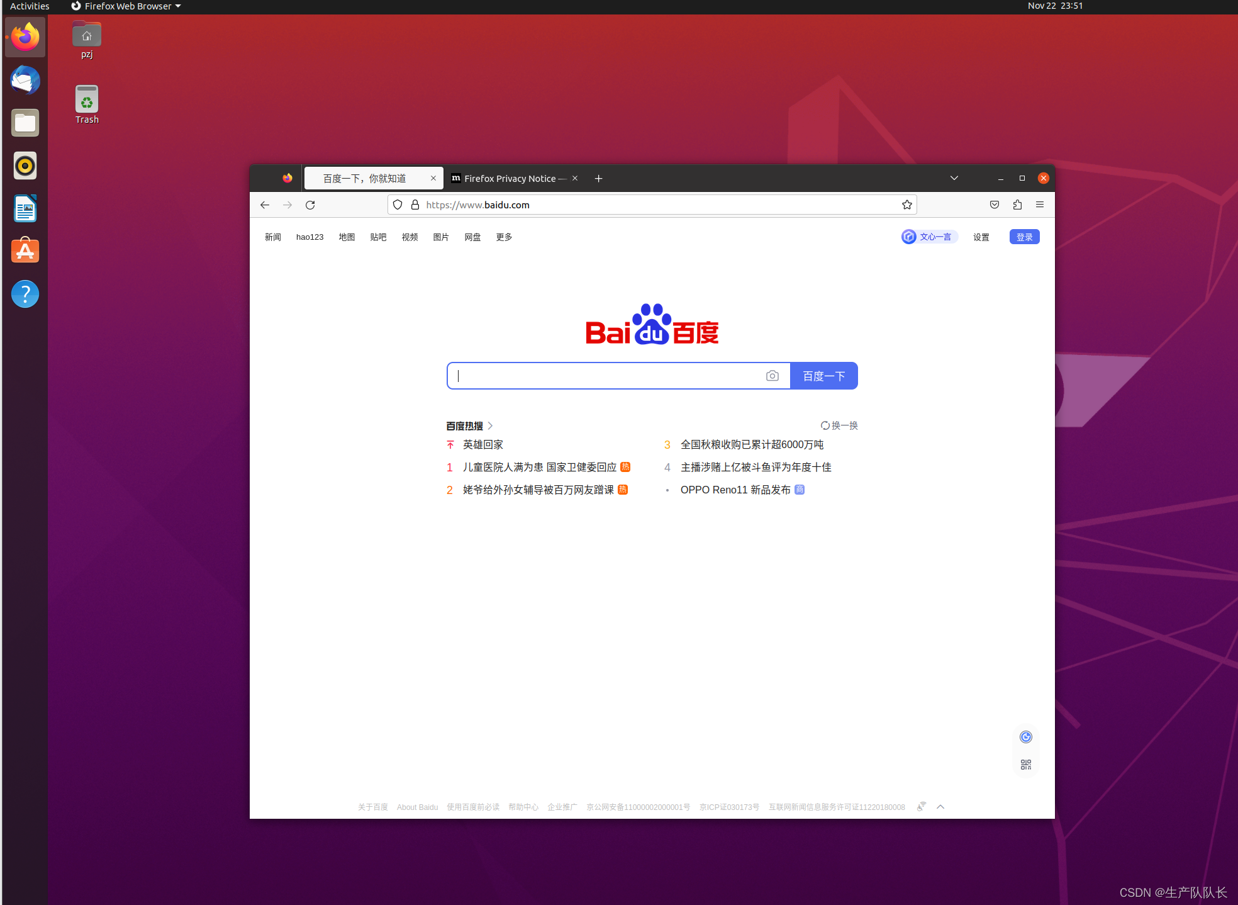The image size is (1238, 905).
Task: Open the 帮助中心 footer link
Action: (523, 807)
